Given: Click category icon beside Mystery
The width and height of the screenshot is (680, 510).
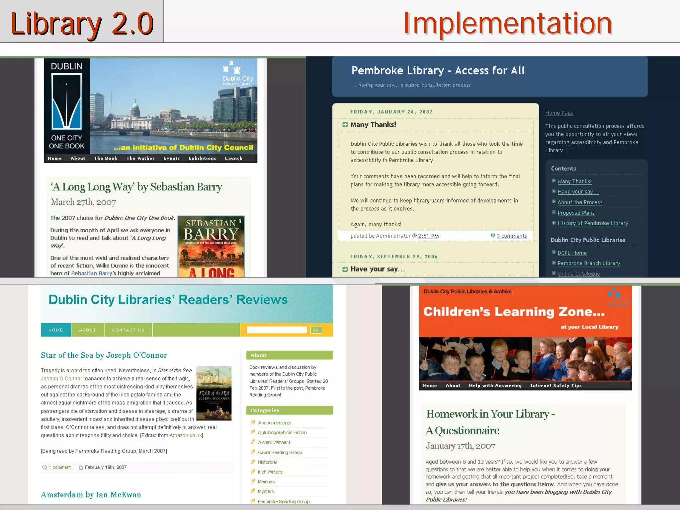Looking at the screenshot, I should point(253,491).
